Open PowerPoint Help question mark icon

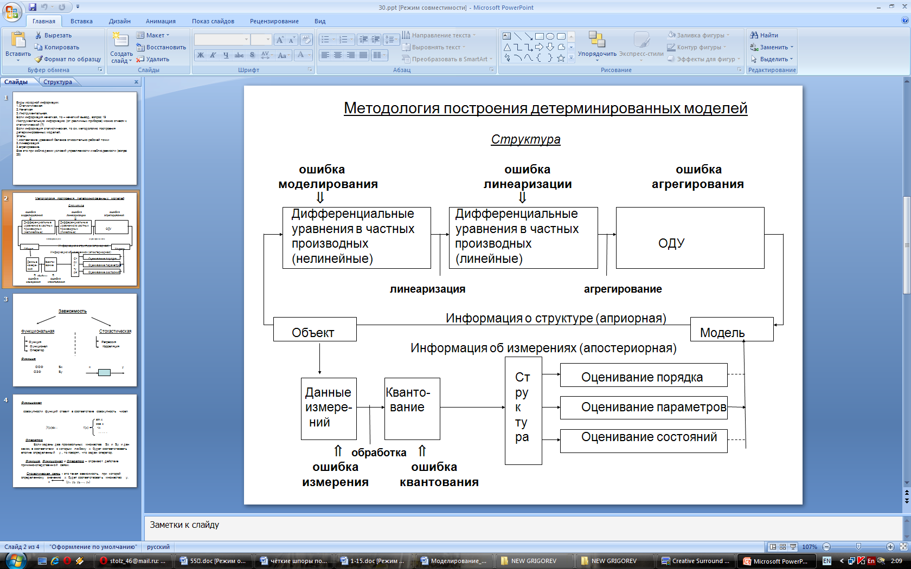[x=904, y=21]
